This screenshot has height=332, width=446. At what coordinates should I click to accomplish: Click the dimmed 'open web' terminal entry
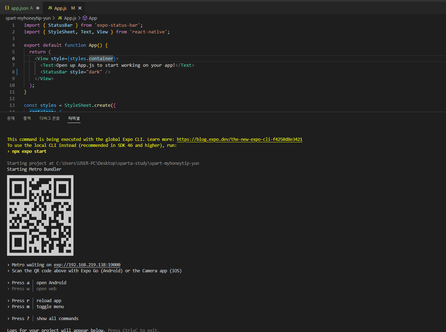coord(46,289)
